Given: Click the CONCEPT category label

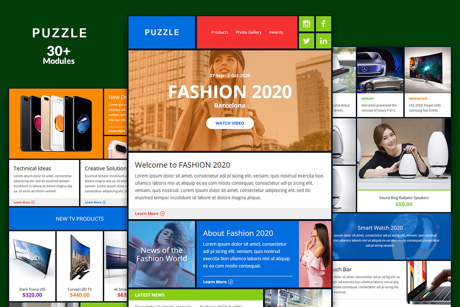Looking at the screenshot, I should click(368, 99).
